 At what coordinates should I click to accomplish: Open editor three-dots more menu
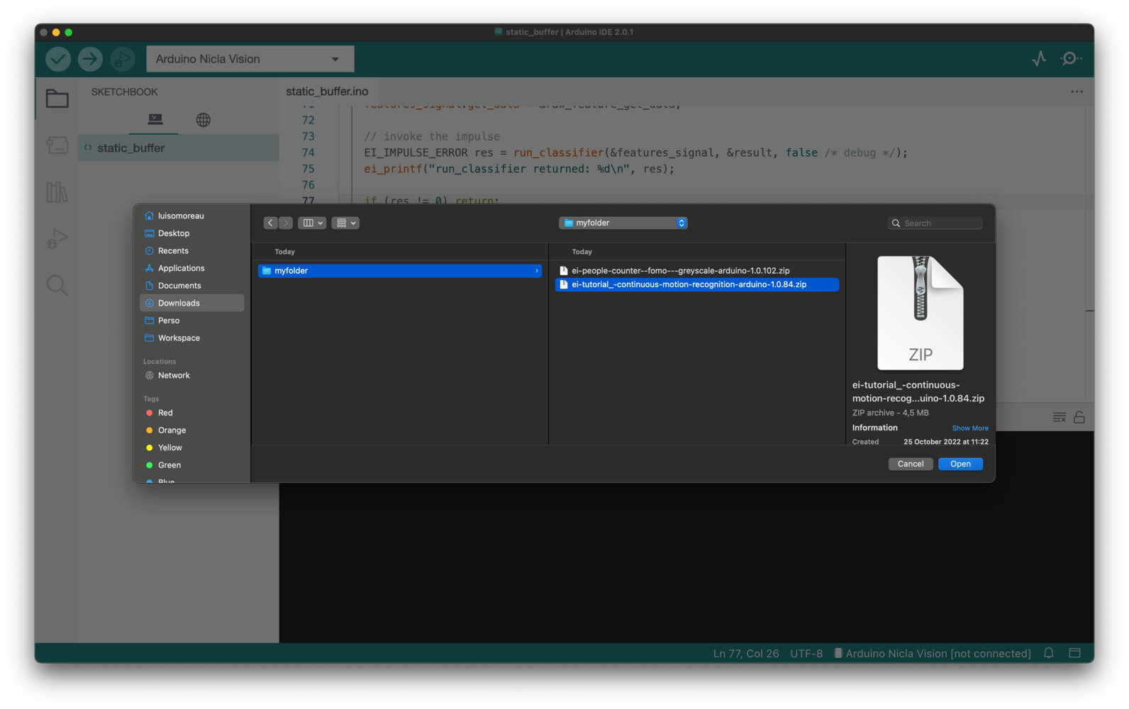(x=1077, y=91)
